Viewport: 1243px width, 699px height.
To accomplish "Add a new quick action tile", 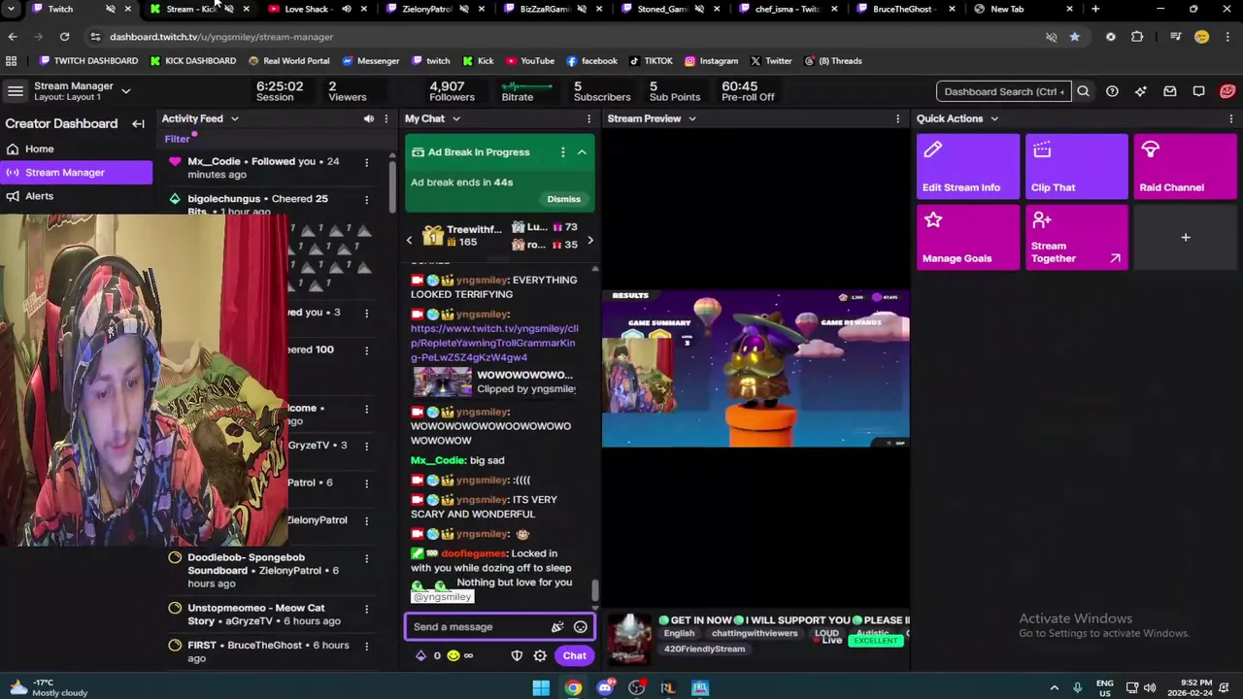I will click(x=1185, y=237).
